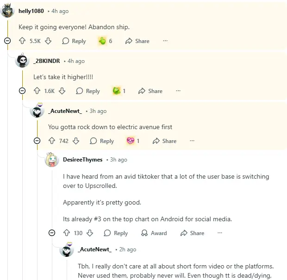Give an Award to DesireeThymes' comment
Viewport: 287px width, 280px height.
[154, 233]
